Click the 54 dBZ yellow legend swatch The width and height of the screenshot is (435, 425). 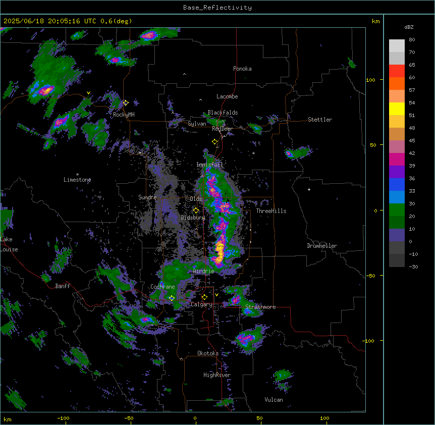(x=397, y=109)
